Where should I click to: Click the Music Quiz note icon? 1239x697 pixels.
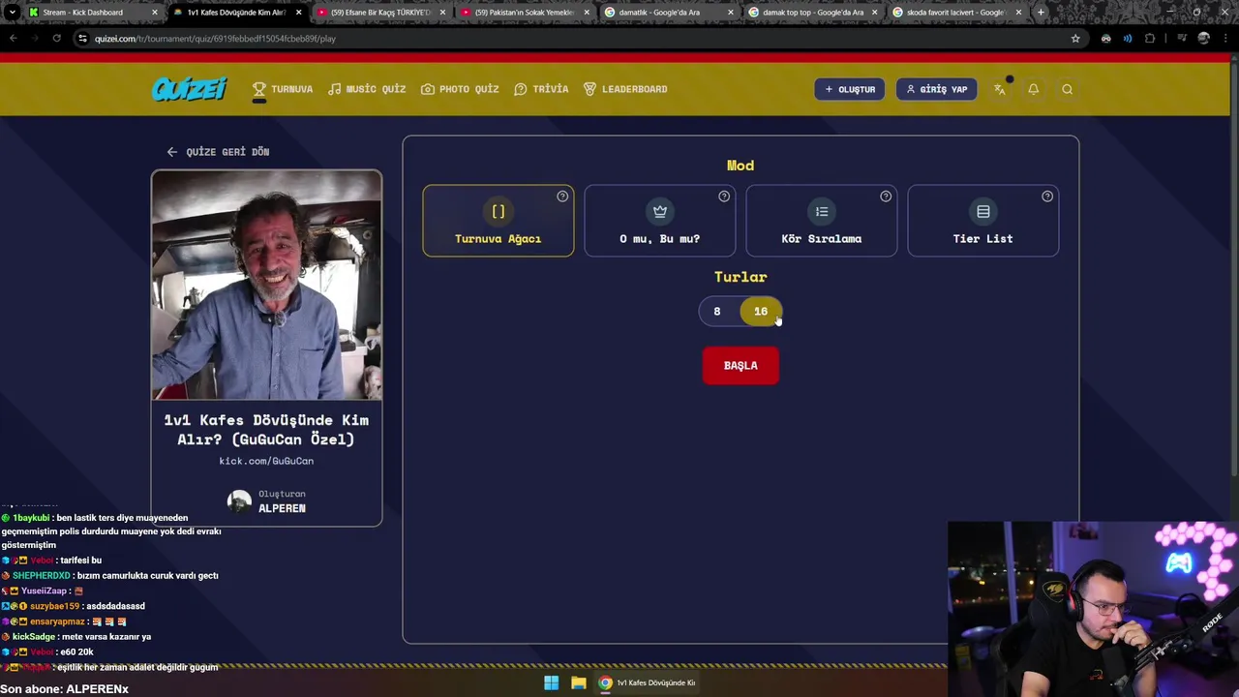click(335, 89)
